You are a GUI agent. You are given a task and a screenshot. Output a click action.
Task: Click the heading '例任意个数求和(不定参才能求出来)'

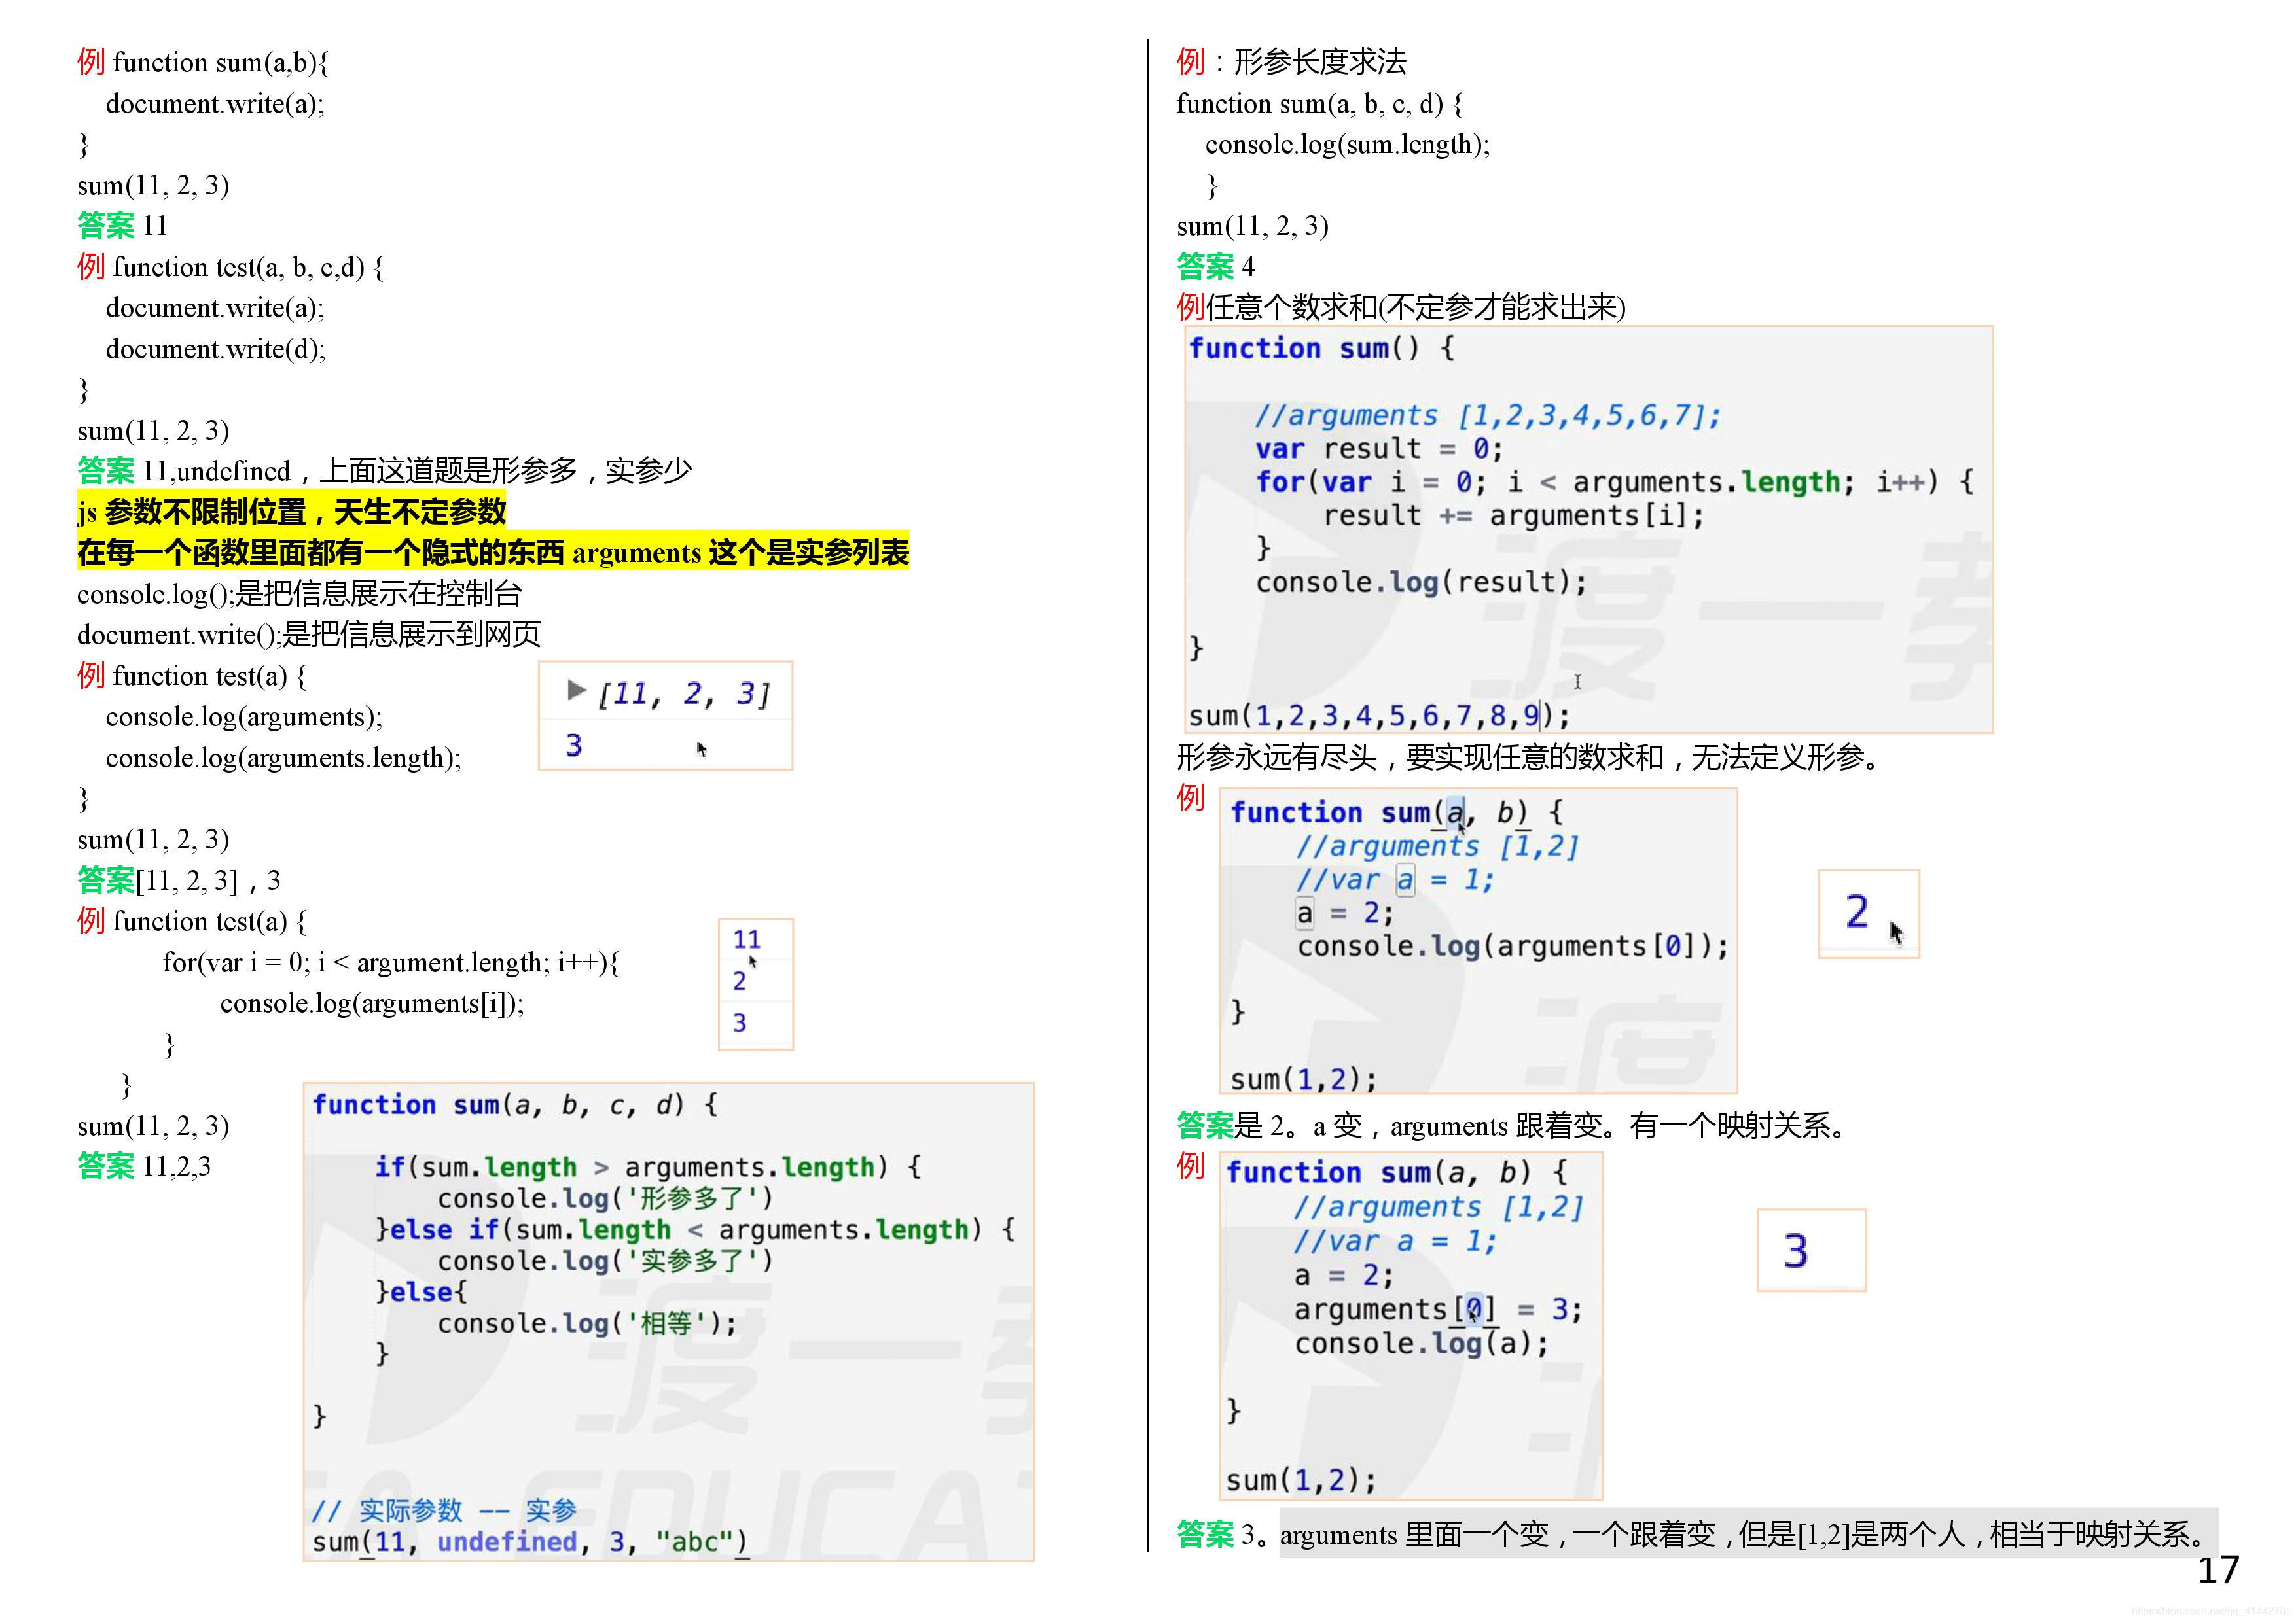[1401, 307]
